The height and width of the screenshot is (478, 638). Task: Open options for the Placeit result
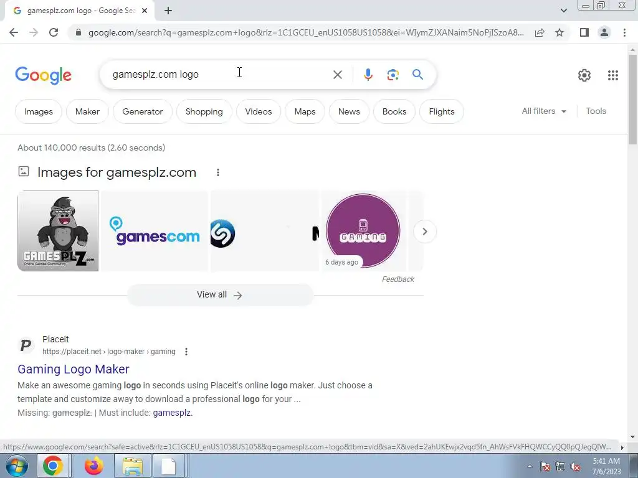[186, 352]
